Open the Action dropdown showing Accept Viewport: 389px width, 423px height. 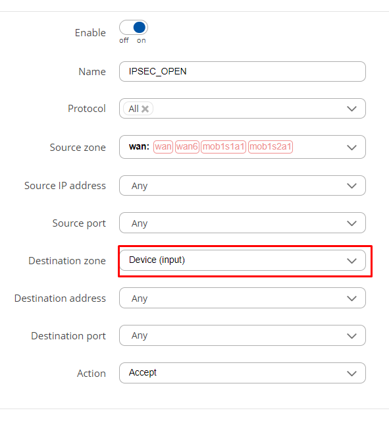(x=242, y=373)
